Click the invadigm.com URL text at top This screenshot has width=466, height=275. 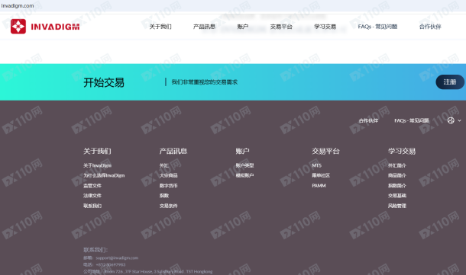click(18, 5)
